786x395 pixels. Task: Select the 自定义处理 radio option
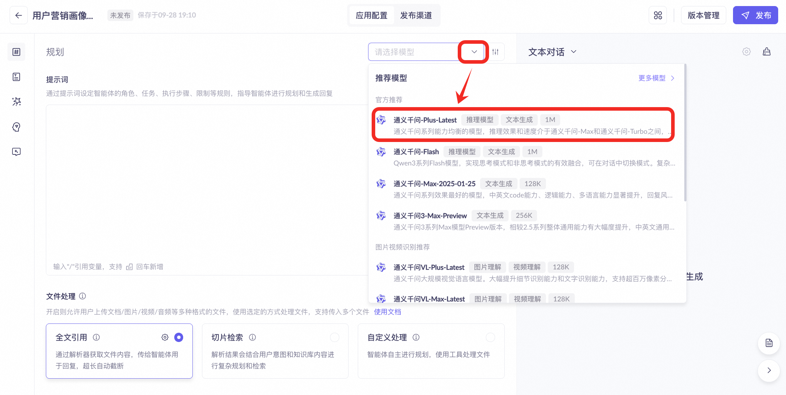click(x=490, y=337)
